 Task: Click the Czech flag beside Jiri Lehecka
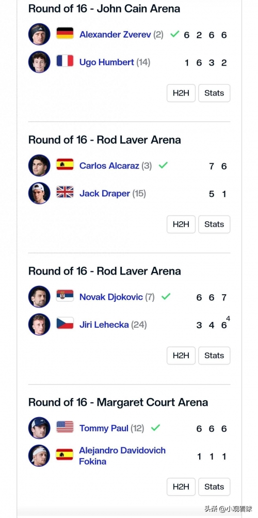pos(65,324)
